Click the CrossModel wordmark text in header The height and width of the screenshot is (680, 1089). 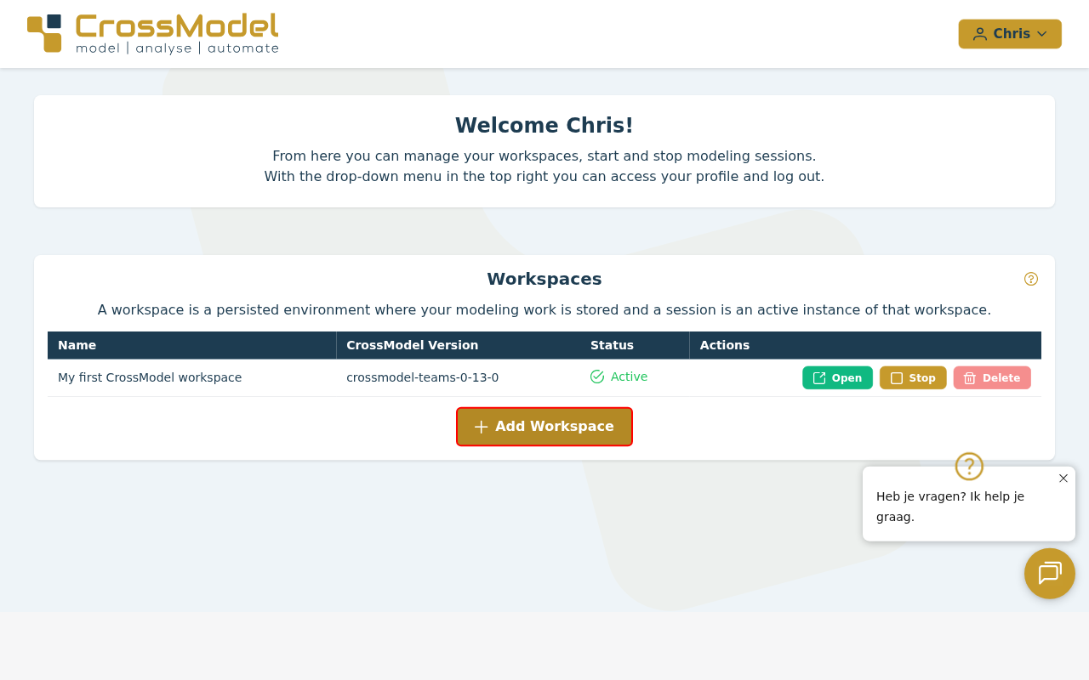pyautogui.click(x=177, y=25)
